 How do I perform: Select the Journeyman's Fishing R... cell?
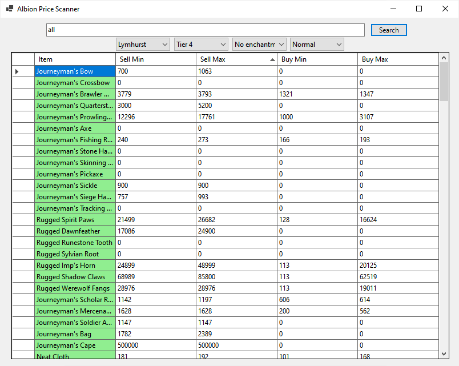(x=75, y=140)
